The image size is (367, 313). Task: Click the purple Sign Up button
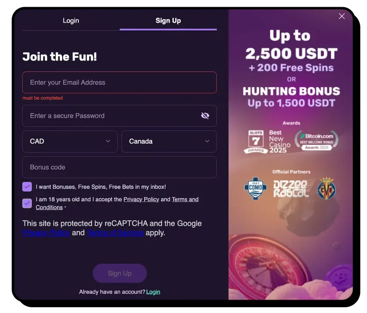coord(120,273)
